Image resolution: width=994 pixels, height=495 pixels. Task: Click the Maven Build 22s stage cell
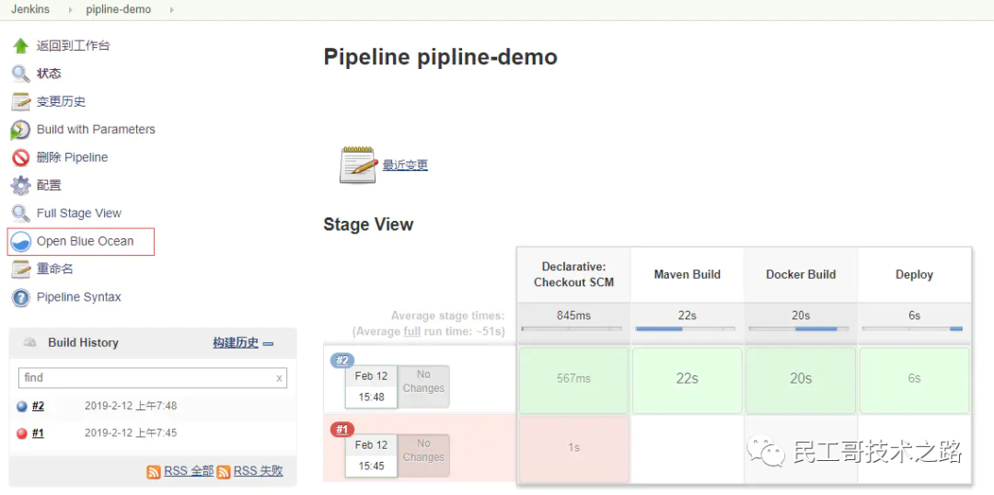pos(687,379)
